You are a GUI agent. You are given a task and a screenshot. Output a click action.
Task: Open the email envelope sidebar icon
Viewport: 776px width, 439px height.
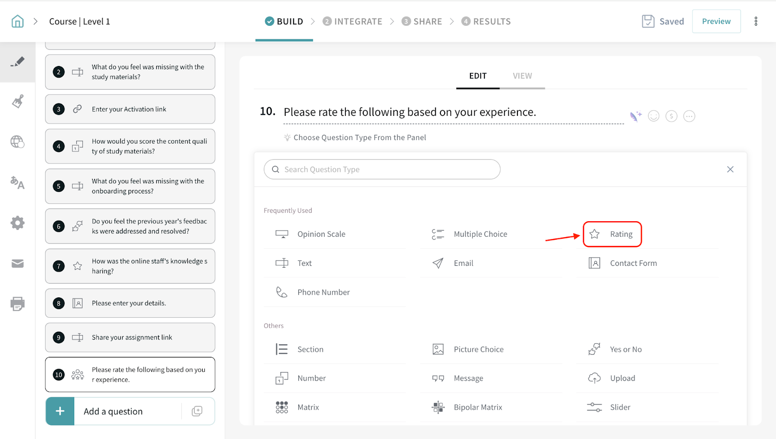(x=17, y=263)
